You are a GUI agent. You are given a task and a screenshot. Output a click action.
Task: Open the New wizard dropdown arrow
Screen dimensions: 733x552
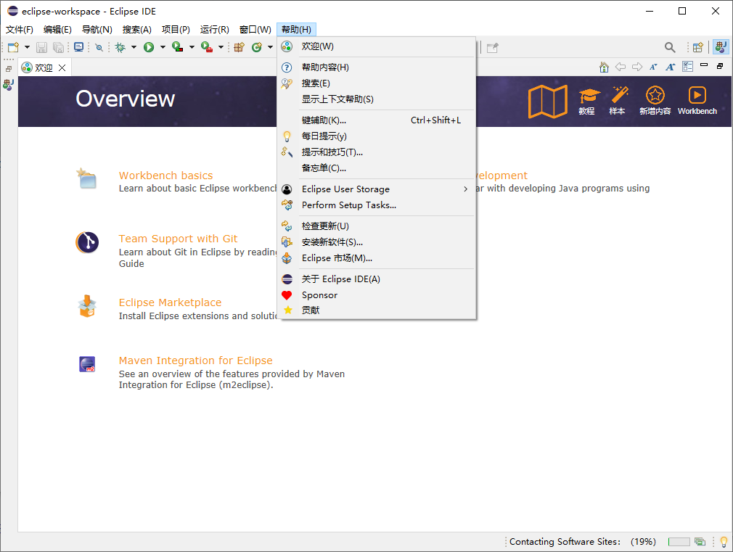tap(27, 47)
